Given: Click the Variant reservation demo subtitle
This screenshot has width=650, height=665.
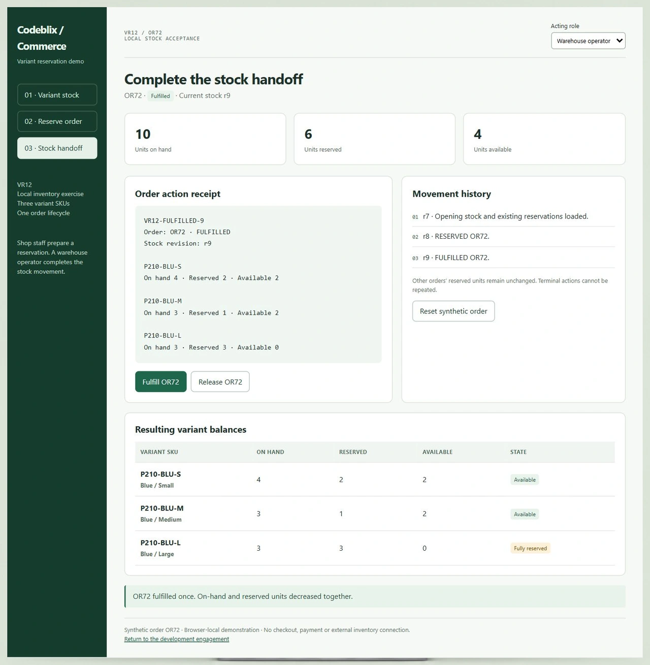Looking at the screenshot, I should 51,61.
